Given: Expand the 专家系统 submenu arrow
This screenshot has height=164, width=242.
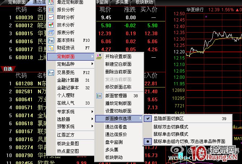Looking at the screenshot, I should coord(92,112).
